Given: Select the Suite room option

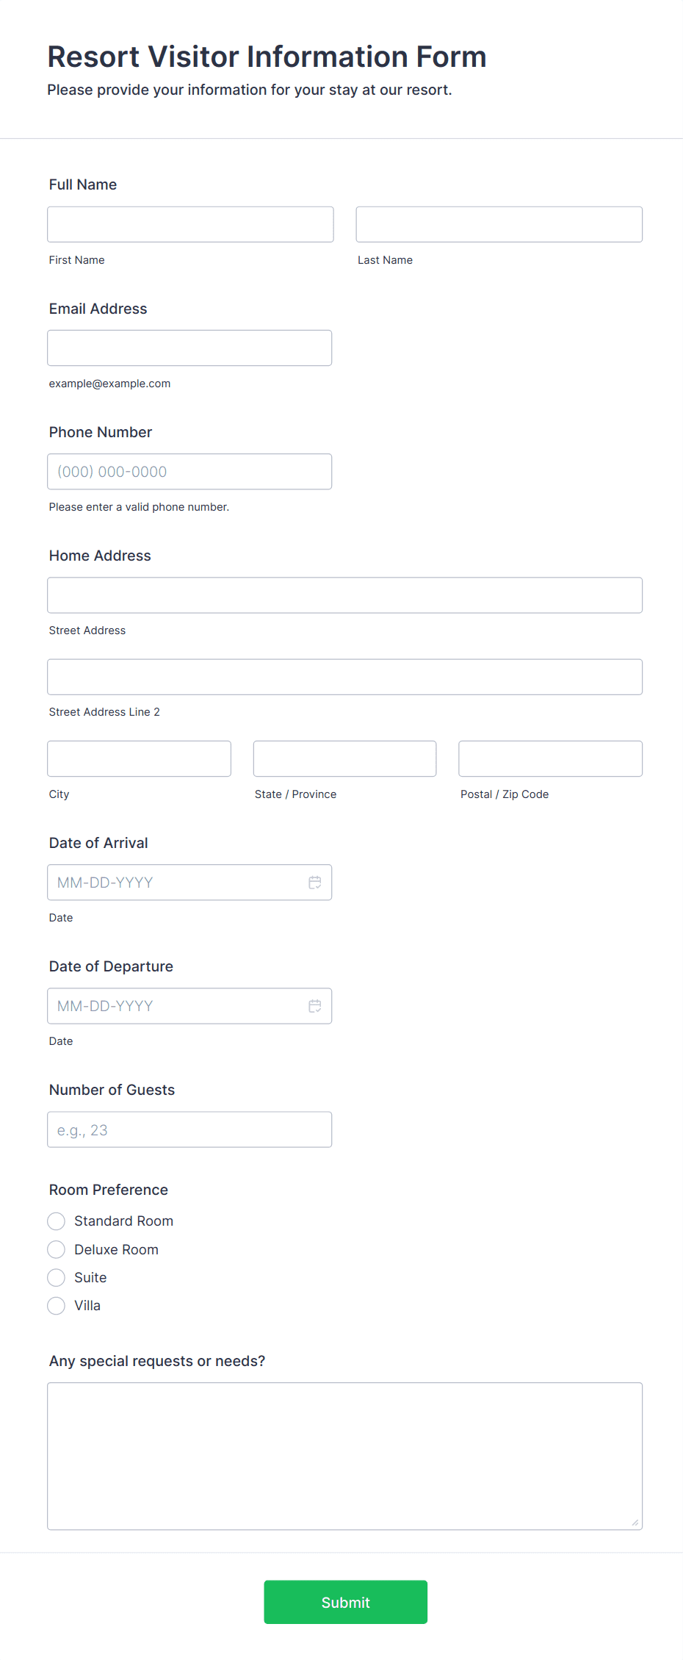Looking at the screenshot, I should tap(56, 1277).
